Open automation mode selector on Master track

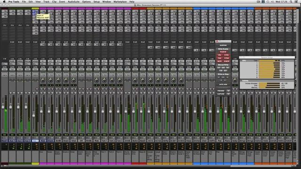pyautogui.click(x=4, y=69)
